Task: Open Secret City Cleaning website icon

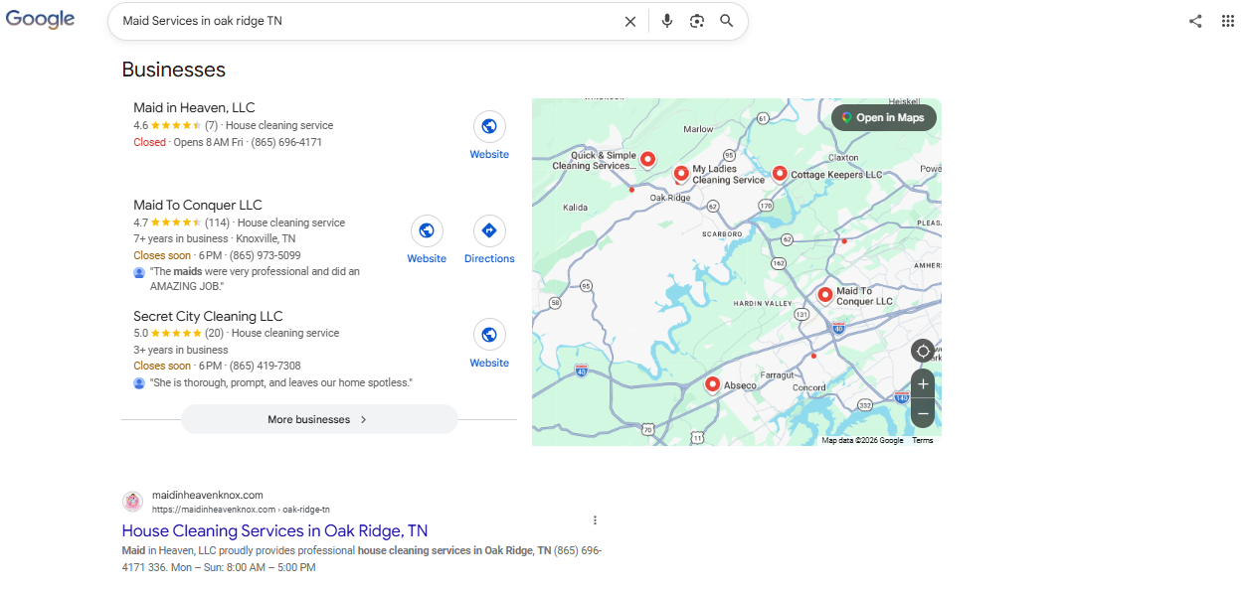Action: point(489,335)
